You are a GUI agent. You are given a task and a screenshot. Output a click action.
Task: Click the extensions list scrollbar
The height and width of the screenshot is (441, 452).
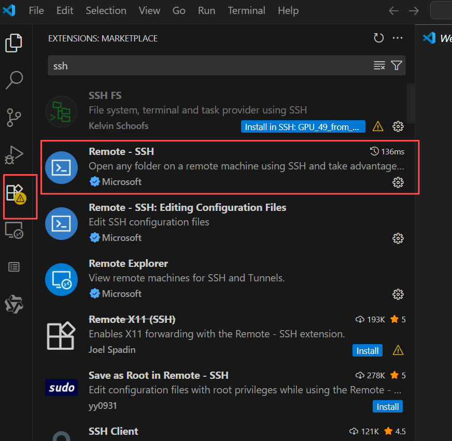[411, 103]
